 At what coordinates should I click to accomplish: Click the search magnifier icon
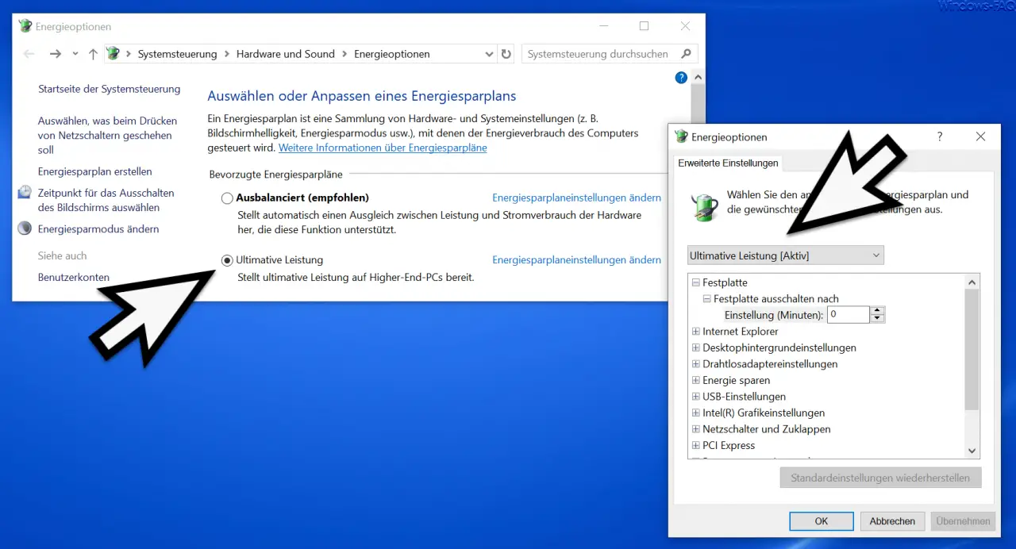click(x=687, y=54)
